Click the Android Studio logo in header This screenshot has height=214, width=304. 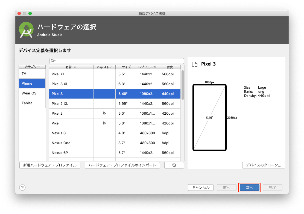click(26, 30)
